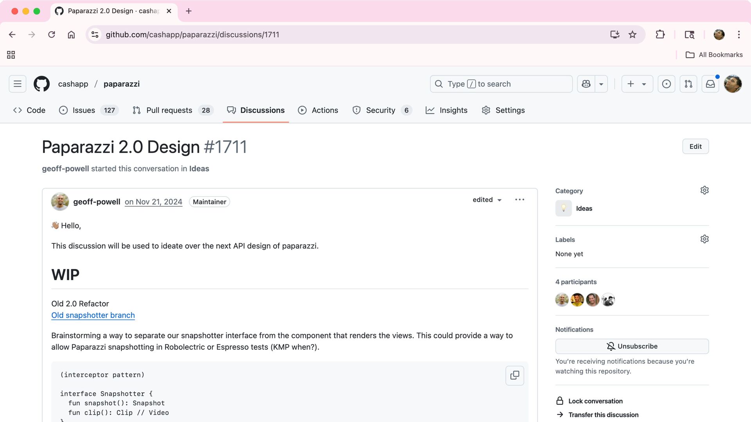
Task: Click Transfer this discussion
Action: coord(597,415)
